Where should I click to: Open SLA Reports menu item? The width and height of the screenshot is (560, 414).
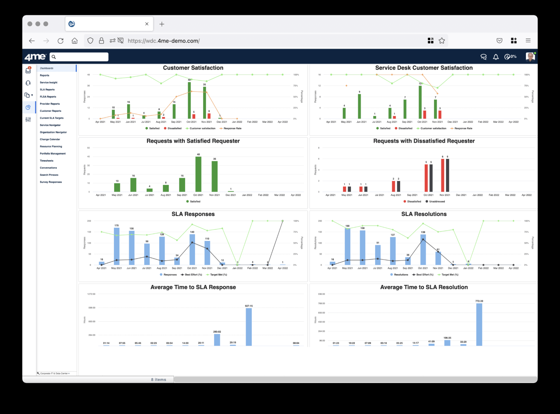pos(47,90)
